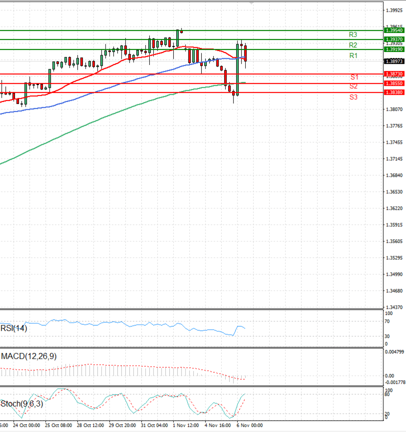
Task: Click the 6 Nov 00:00 time label
Action: click(x=250, y=425)
